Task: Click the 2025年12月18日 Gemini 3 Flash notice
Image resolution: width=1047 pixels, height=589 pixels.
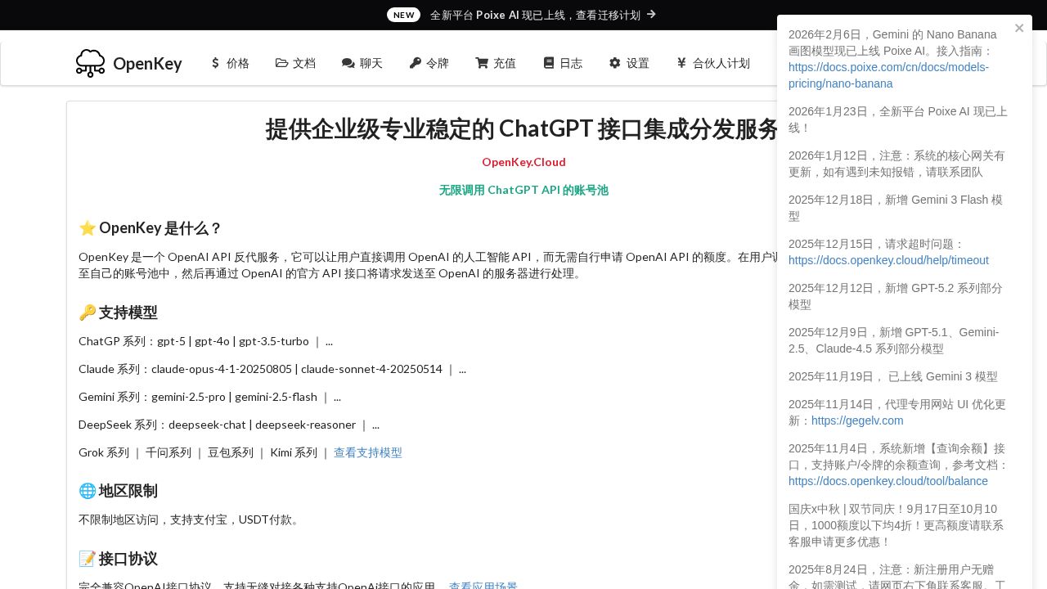Action: point(896,208)
